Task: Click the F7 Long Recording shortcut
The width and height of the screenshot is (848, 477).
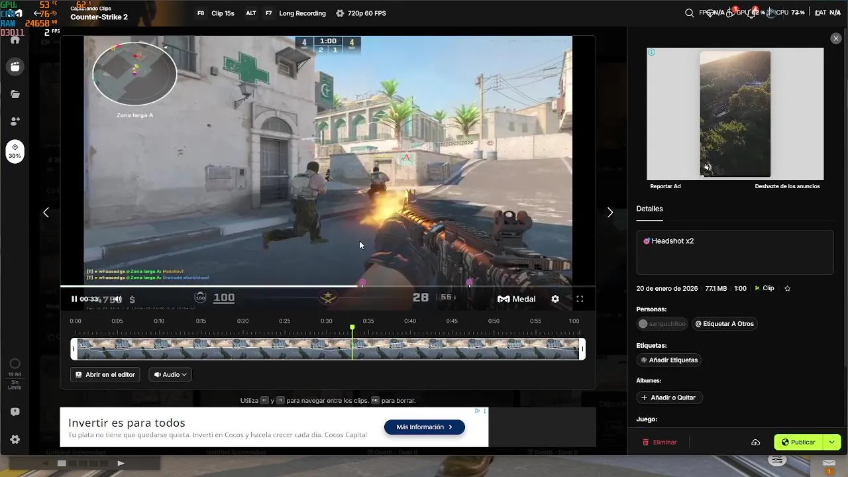Action: 294,13
